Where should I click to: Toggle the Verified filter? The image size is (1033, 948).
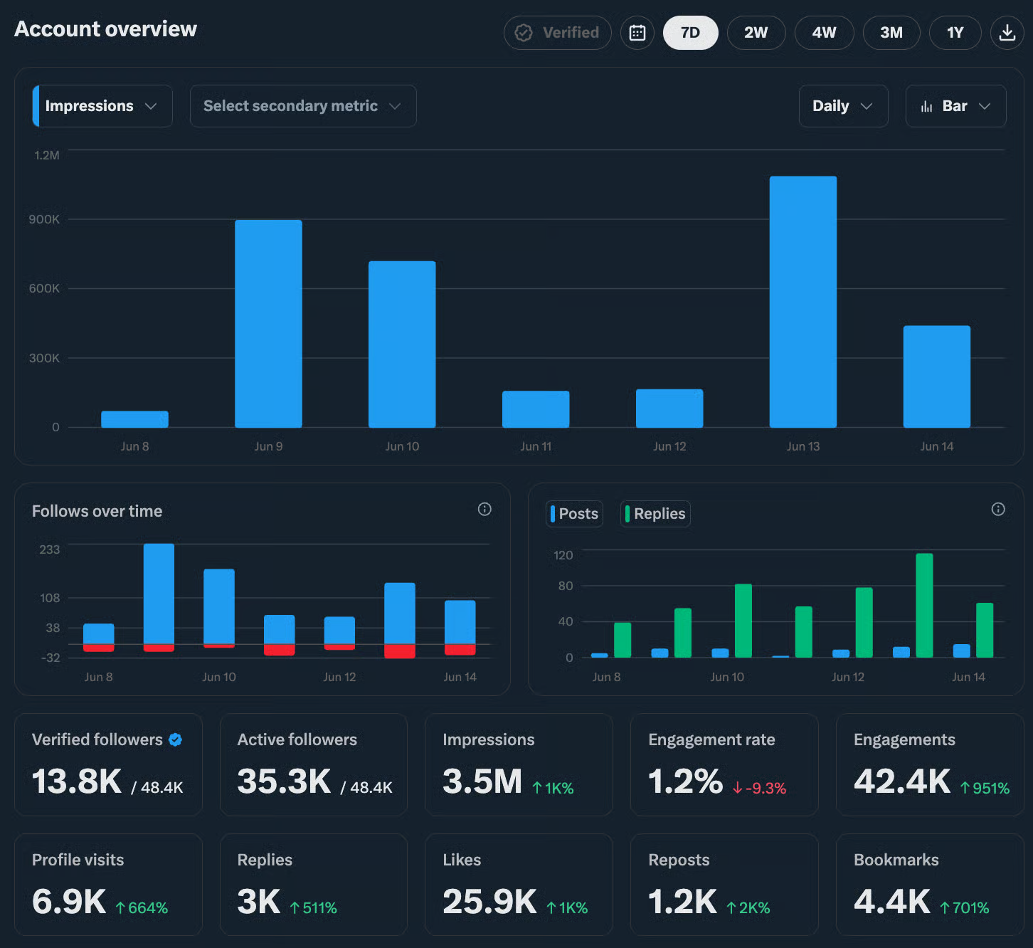(x=557, y=33)
